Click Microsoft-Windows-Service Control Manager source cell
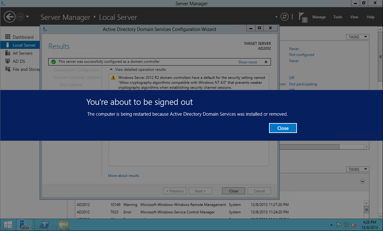 point(177,212)
